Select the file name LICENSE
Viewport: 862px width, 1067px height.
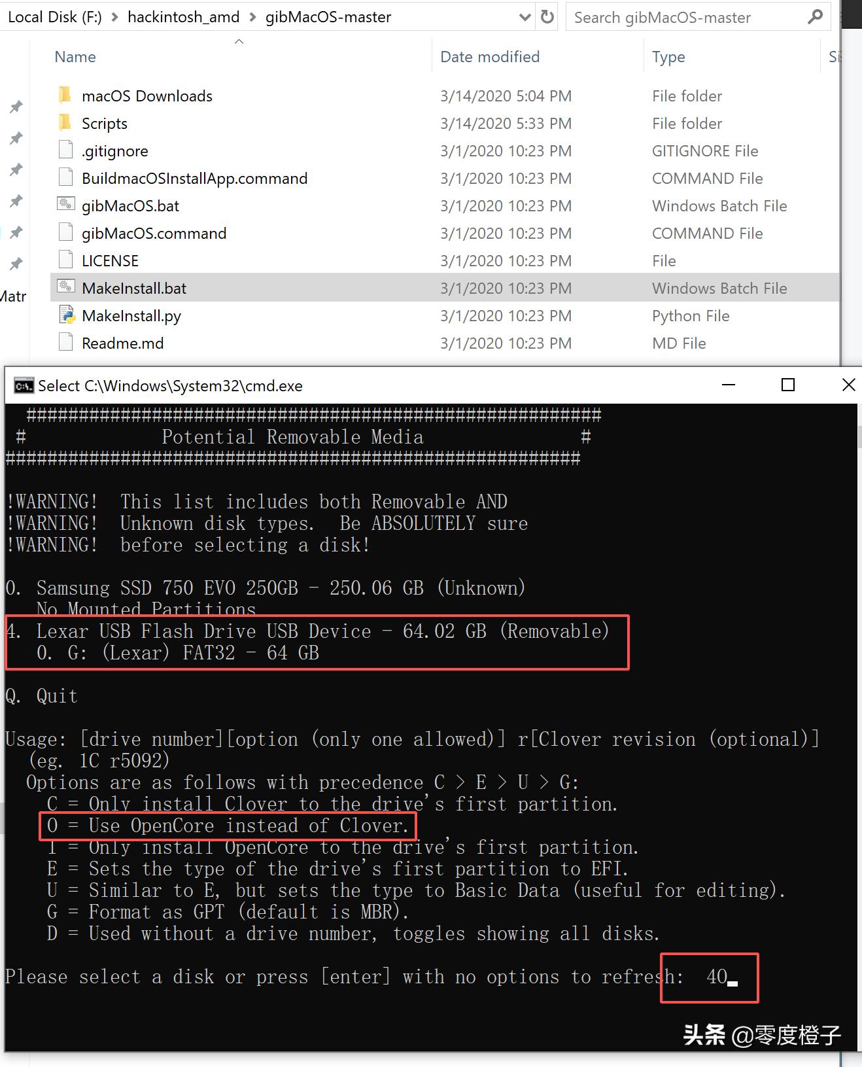point(111,261)
